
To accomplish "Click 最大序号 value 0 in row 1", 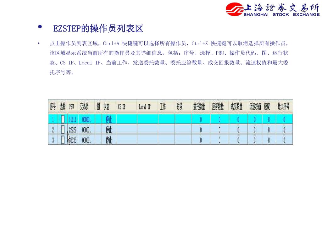I will [284, 120].
